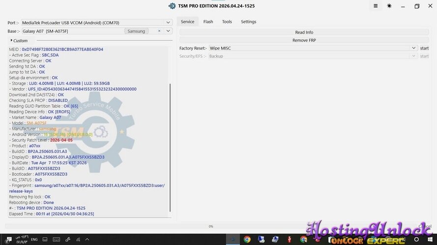Show hidden tray icons with the caret

coord(87,240)
